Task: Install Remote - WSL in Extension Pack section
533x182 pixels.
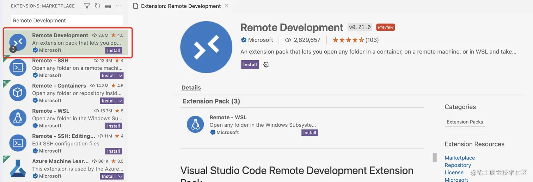Action: click(x=310, y=133)
